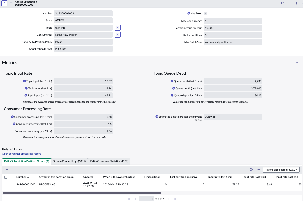Click the State field showing ACTIVE
Screen dimensions: 303x201
[83, 20]
